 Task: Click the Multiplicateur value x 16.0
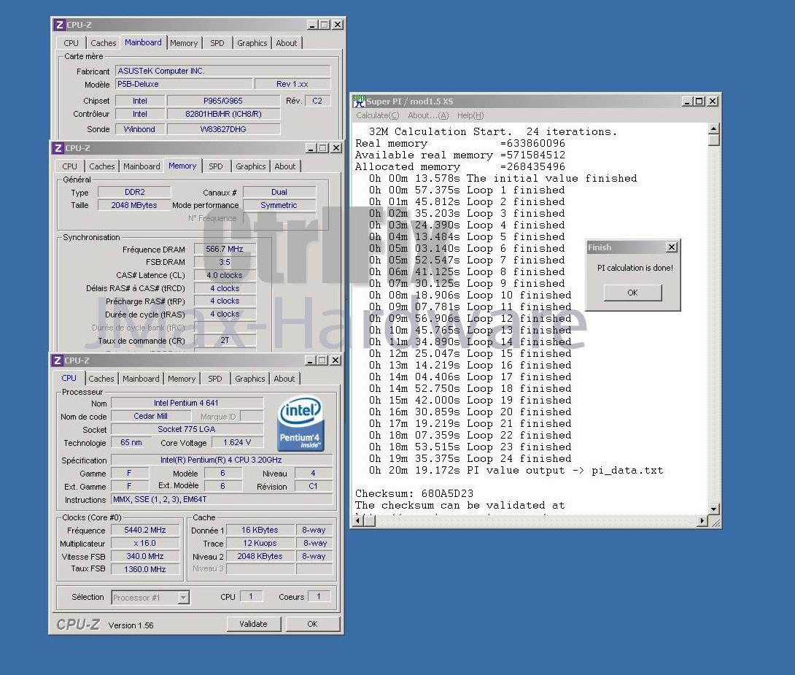pos(145,543)
